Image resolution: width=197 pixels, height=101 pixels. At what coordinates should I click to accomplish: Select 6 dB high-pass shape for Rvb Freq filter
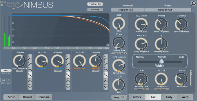[x=106, y=63]
